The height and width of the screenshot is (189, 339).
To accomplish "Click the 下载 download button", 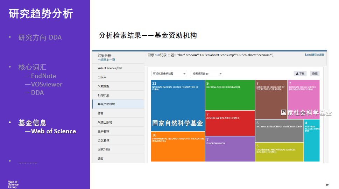I will pos(300,73).
